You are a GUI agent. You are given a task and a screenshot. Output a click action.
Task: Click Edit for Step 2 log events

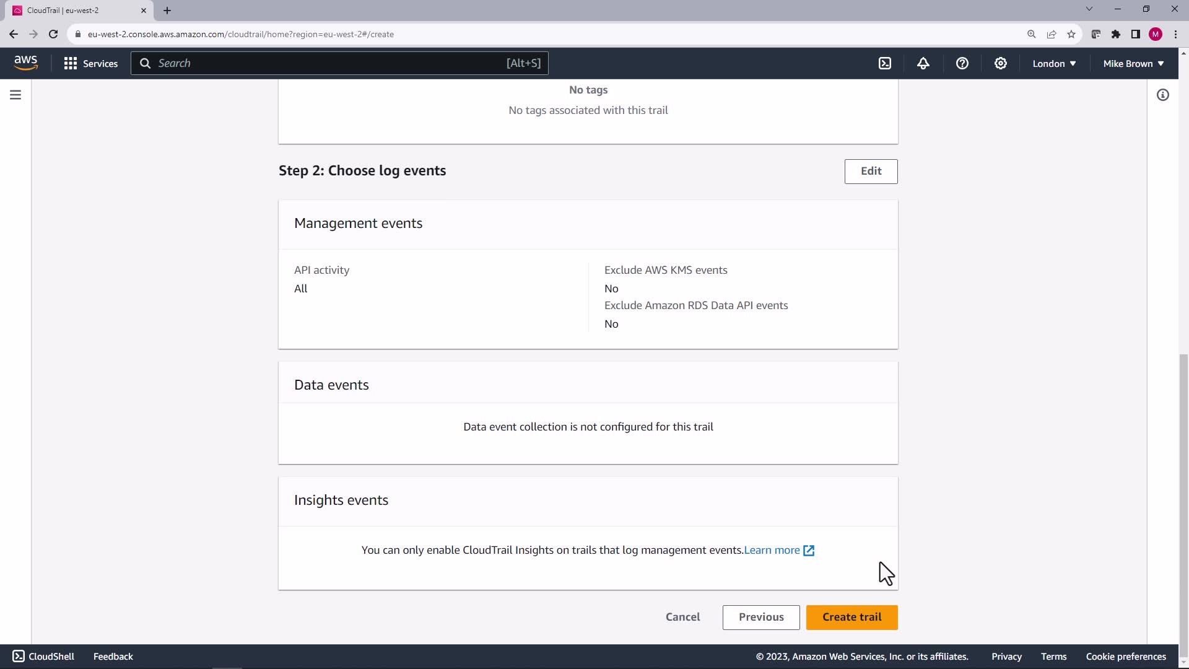pyautogui.click(x=871, y=171)
